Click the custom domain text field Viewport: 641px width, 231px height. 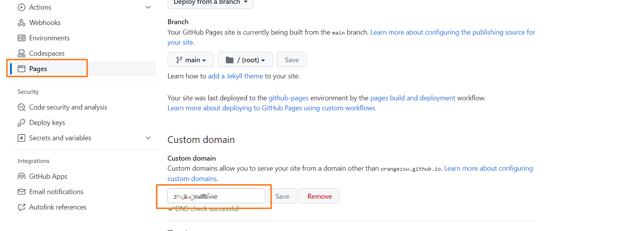click(x=216, y=196)
